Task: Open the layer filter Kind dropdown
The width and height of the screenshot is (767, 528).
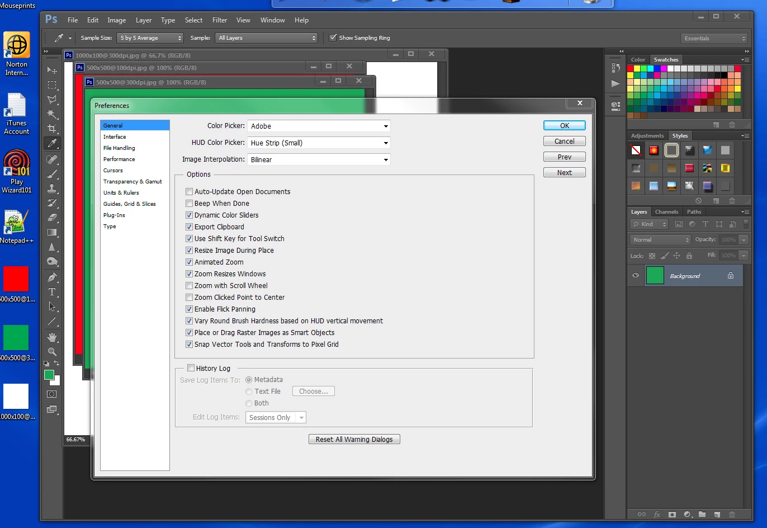Action: tap(649, 224)
